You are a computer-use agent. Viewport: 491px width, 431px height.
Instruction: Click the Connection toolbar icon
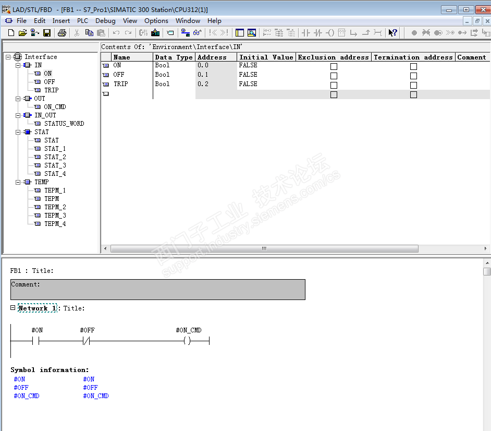tap(378, 32)
